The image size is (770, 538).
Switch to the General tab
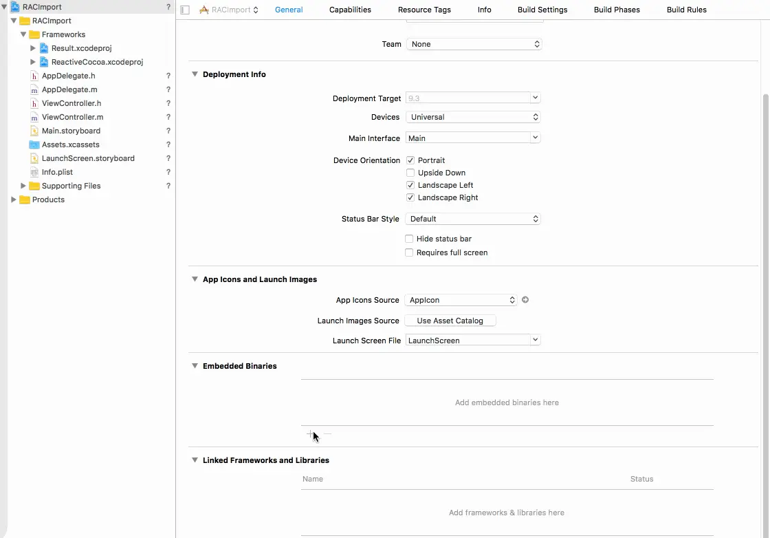289,10
